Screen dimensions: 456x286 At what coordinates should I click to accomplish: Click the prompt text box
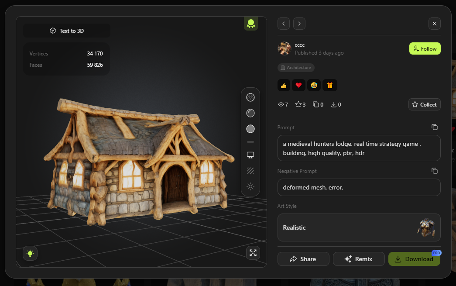pyautogui.click(x=359, y=148)
